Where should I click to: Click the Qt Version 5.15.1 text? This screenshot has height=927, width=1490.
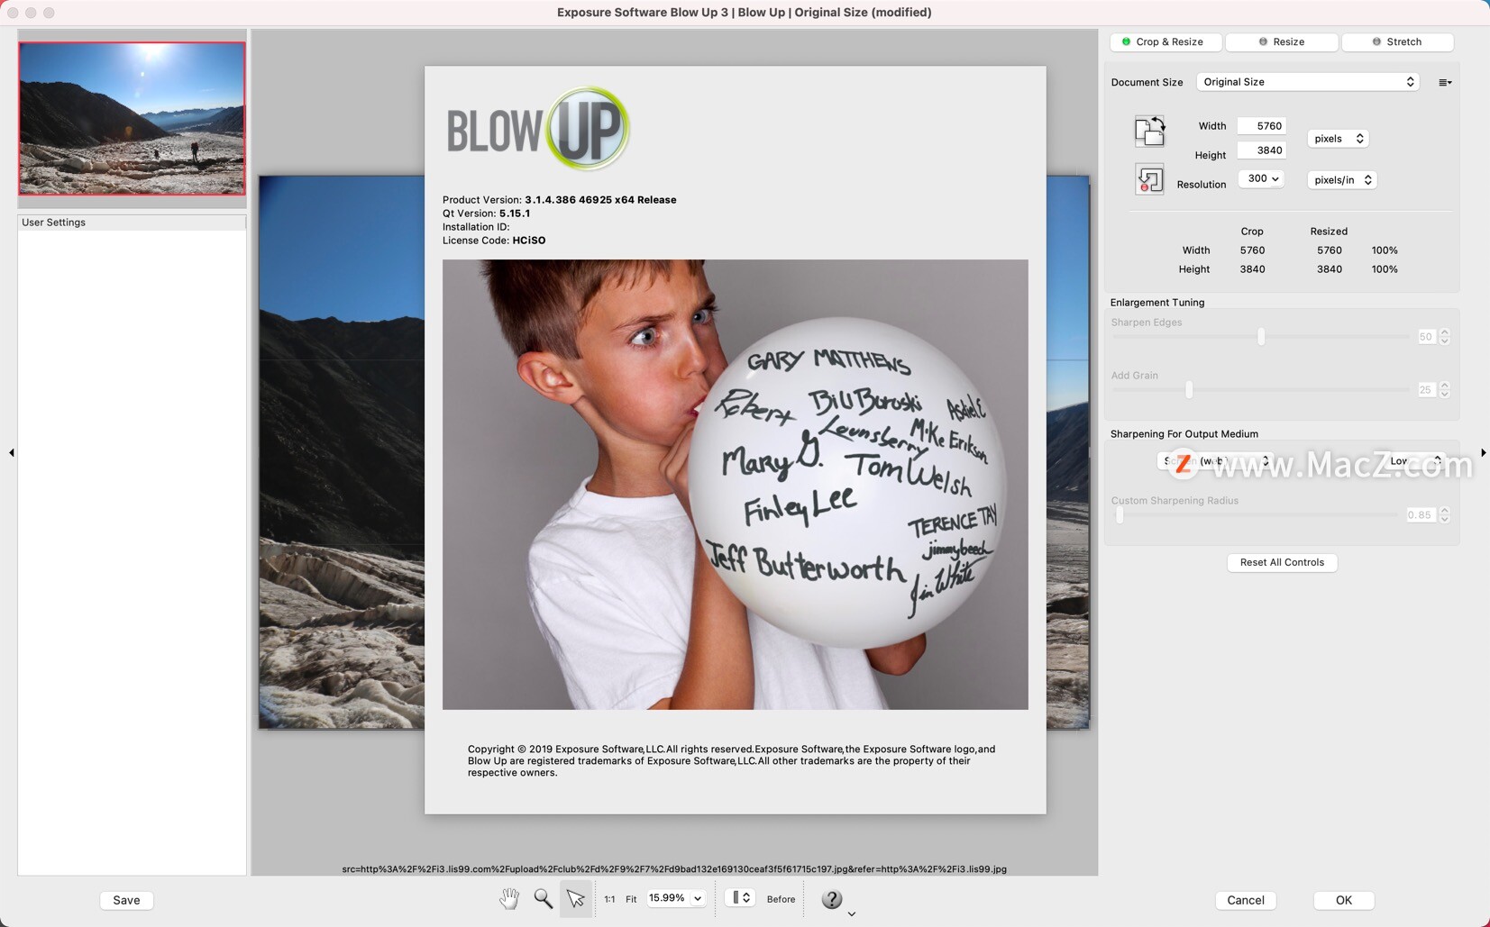click(x=486, y=214)
